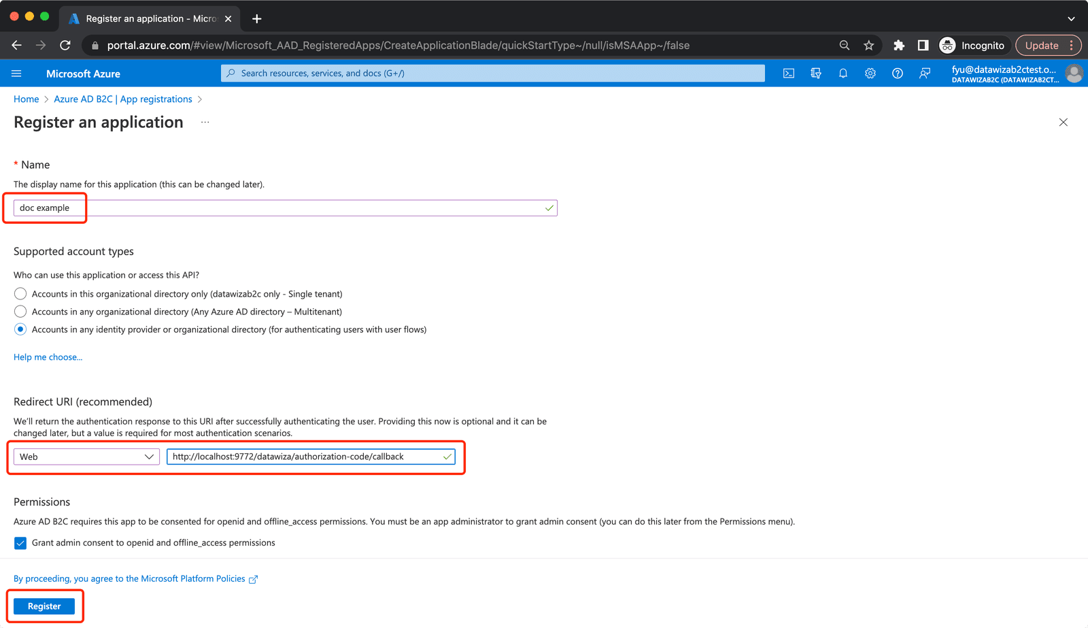Toggle Grant admin consent checkbox

[x=20, y=543]
